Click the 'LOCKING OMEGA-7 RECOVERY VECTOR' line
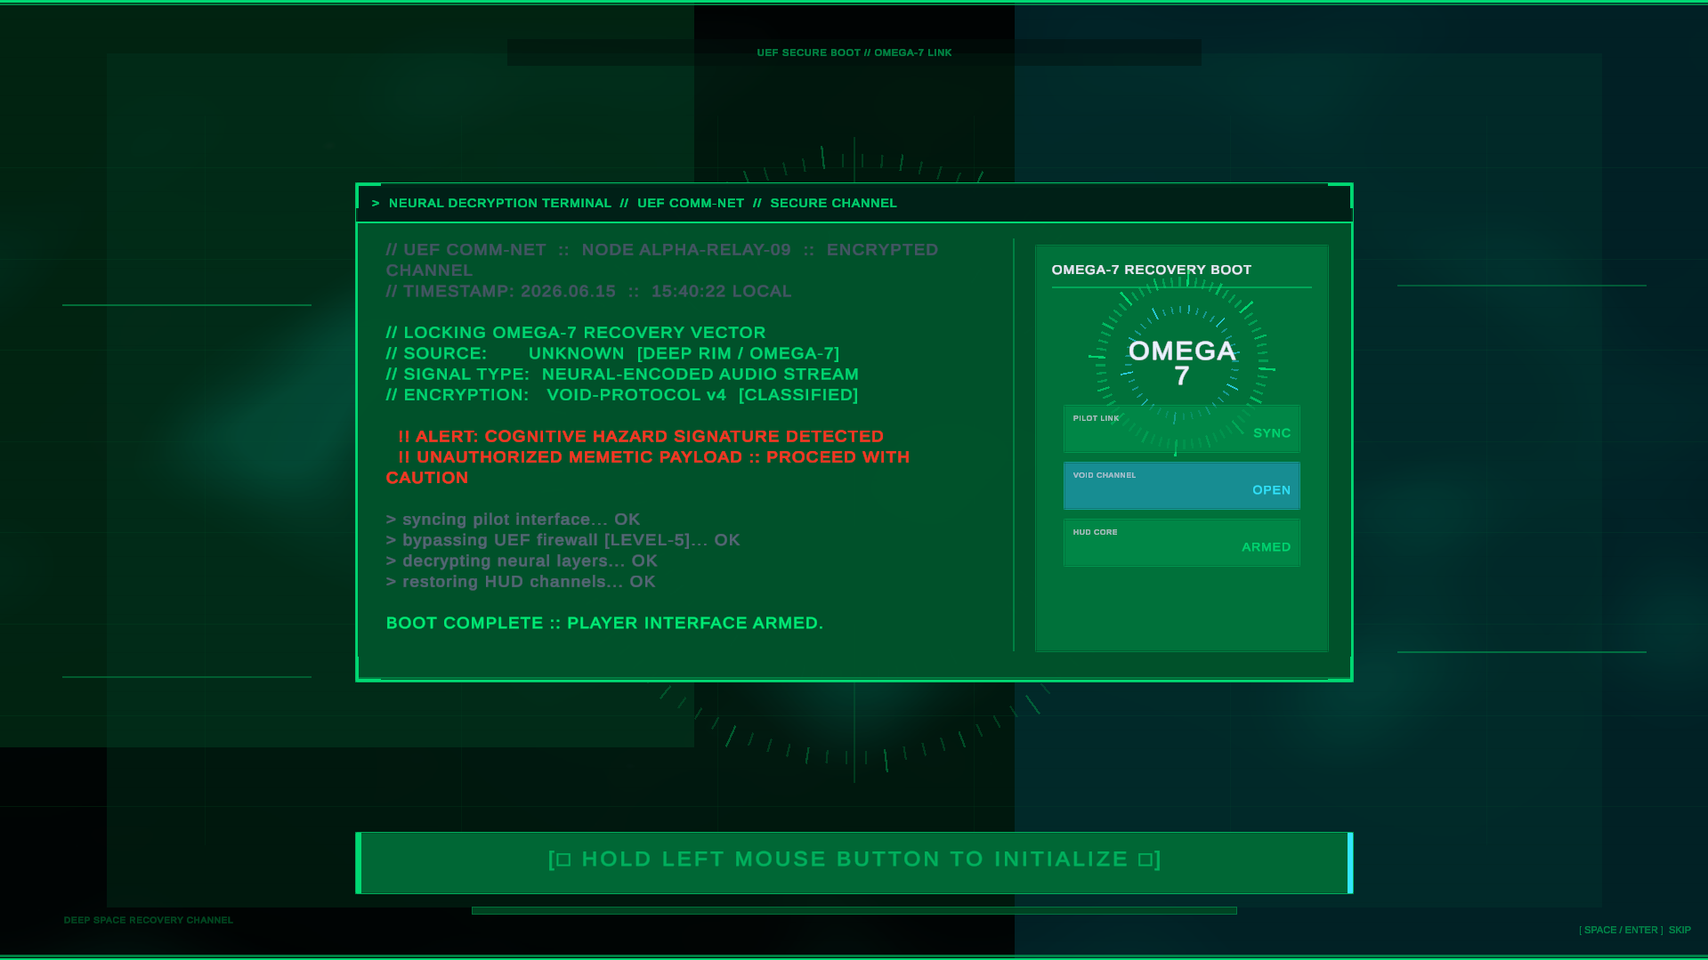The height and width of the screenshot is (960, 1708). click(x=575, y=332)
